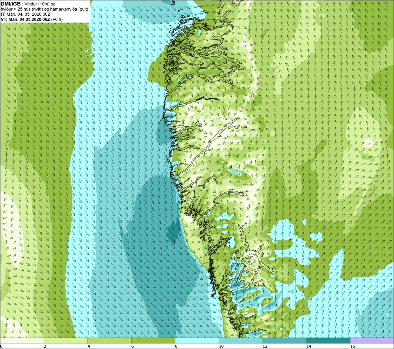Click the 2–4 m/s light green legend swatch
The image size is (394, 349).
pos(66,341)
